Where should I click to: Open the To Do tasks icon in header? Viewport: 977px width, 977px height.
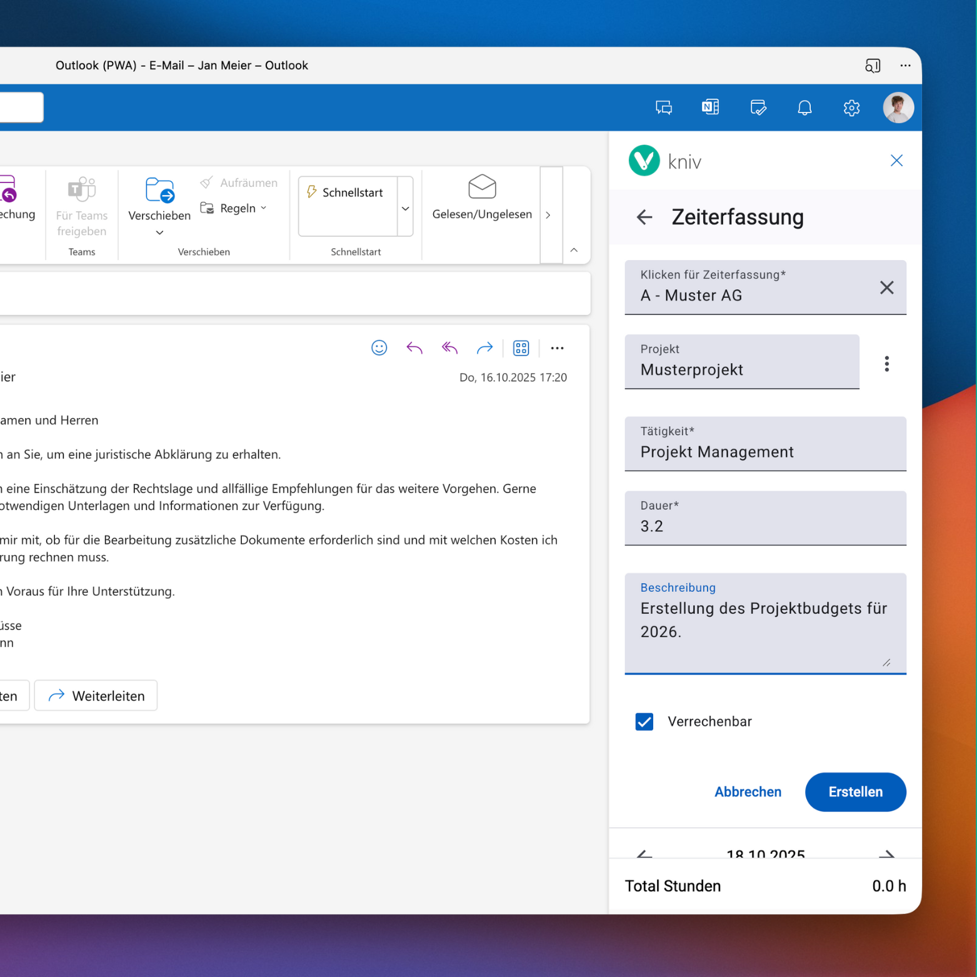[x=758, y=108]
